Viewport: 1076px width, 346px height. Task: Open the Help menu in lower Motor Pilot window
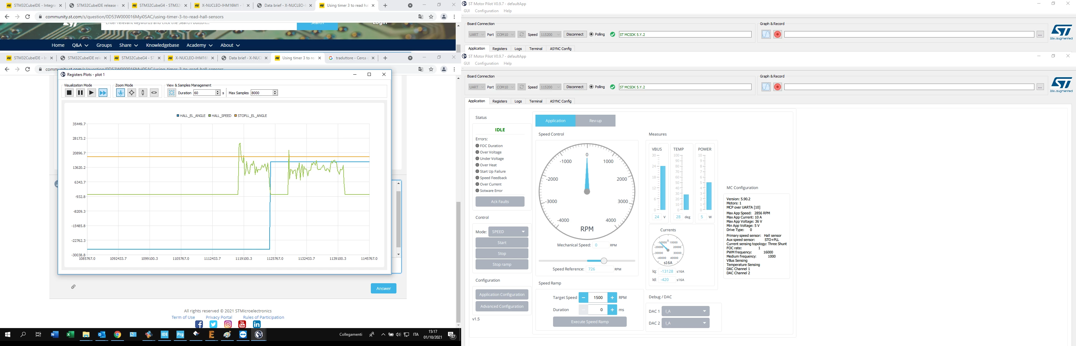(x=508, y=63)
